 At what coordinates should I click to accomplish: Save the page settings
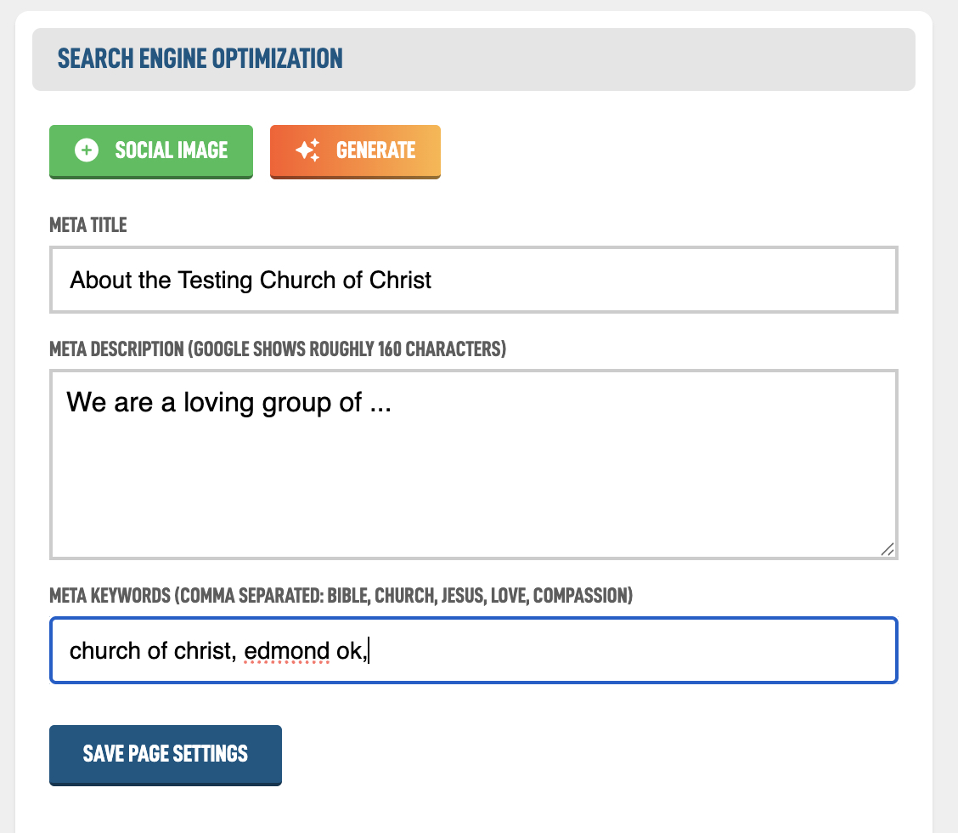tap(166, 754)
